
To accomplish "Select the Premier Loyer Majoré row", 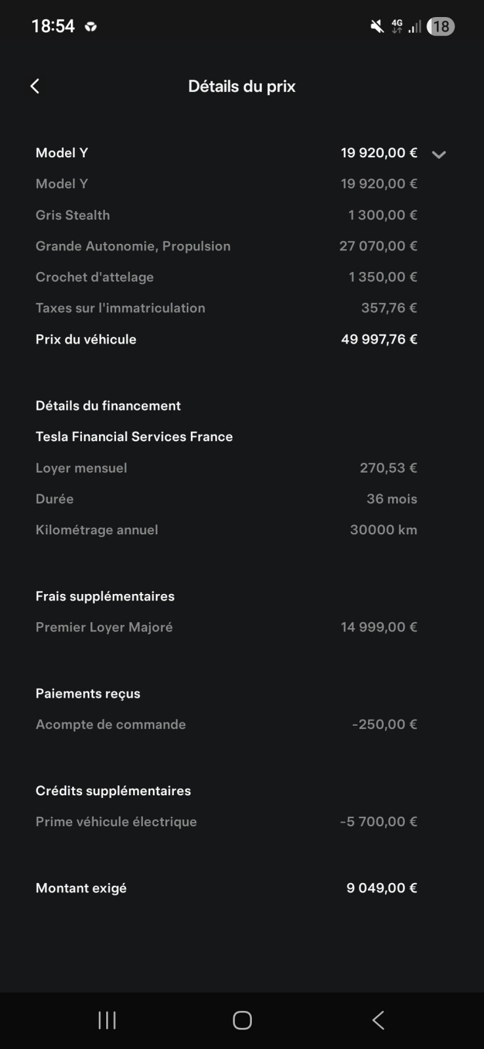I will 226,627.
